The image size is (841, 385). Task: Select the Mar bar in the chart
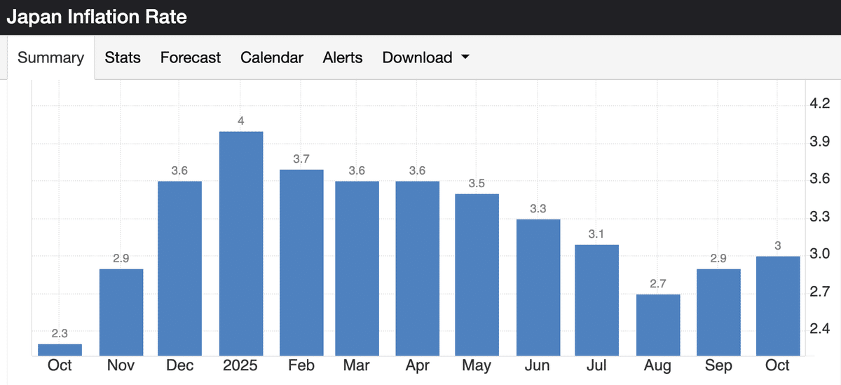pos(357,269)
